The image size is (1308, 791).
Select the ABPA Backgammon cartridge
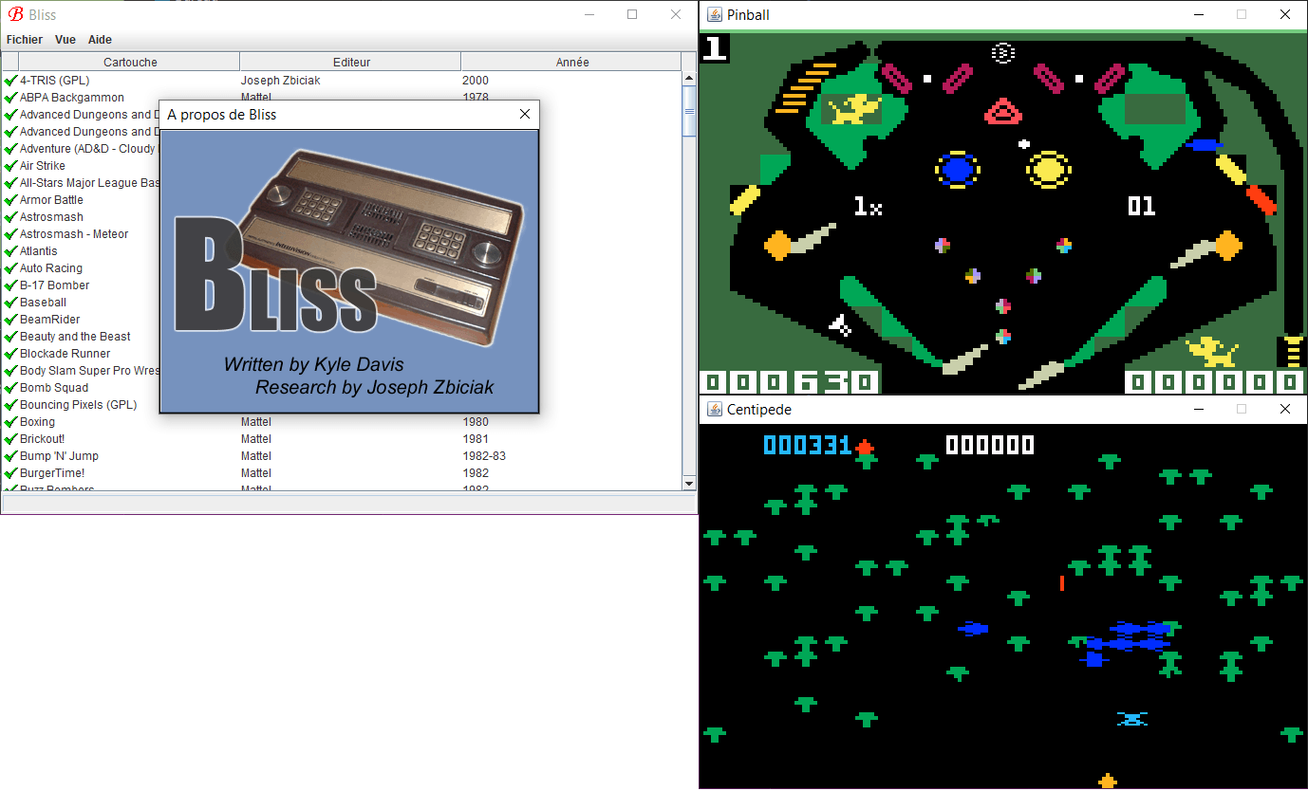71,98
